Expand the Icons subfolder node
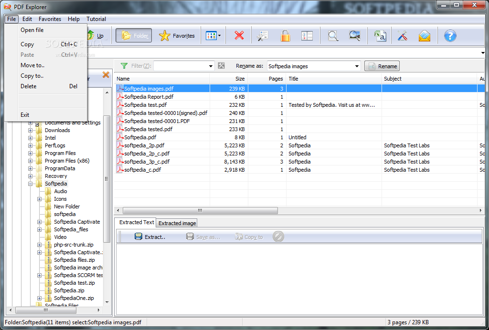 pos(39,199)
